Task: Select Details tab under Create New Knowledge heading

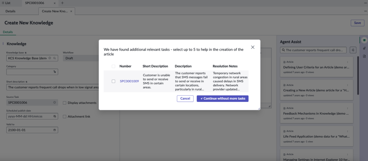Action: (8, 32)
